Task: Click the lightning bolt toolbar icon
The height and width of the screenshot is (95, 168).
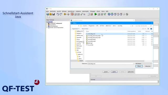Action: point(124,14)
